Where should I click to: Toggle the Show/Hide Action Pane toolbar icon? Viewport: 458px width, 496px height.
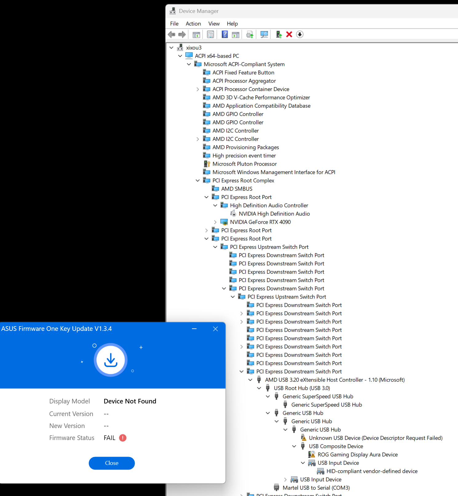coord(236,34)
